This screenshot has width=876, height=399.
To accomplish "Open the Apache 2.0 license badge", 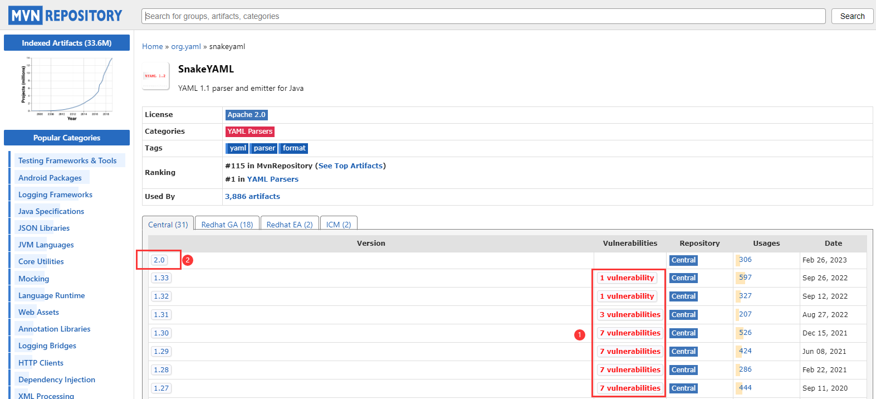I will [247, 115].
